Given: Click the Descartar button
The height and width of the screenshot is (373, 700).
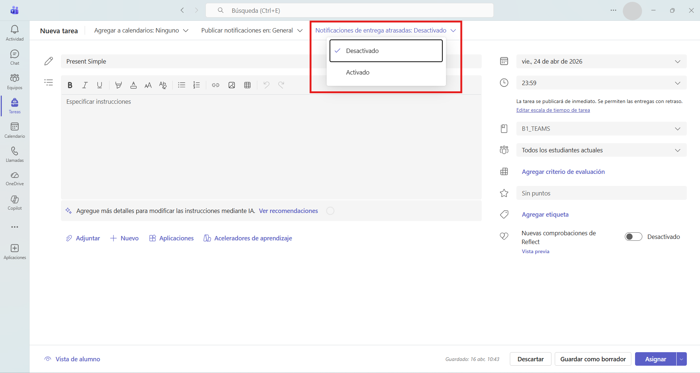Looking at the screenshot, I should (x=531, y=359).
